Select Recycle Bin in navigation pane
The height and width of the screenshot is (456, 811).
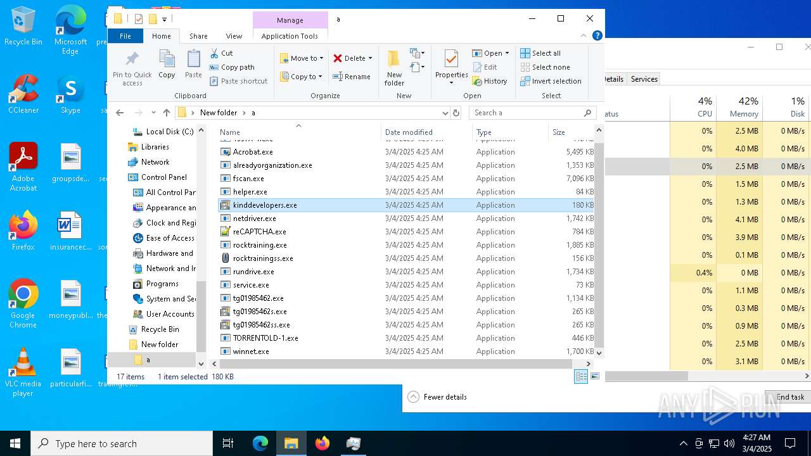(x=160, y=329)
